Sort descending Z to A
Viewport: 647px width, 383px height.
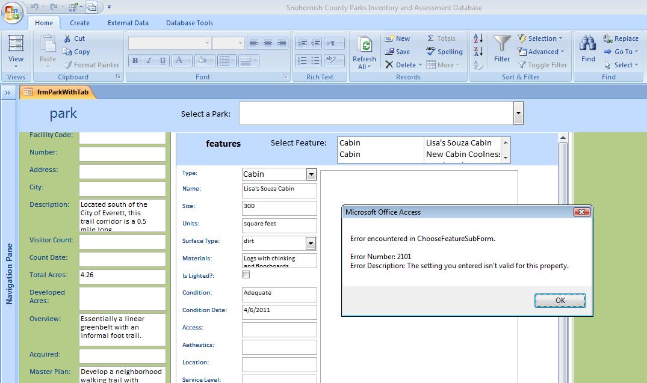tap(478, 52)
